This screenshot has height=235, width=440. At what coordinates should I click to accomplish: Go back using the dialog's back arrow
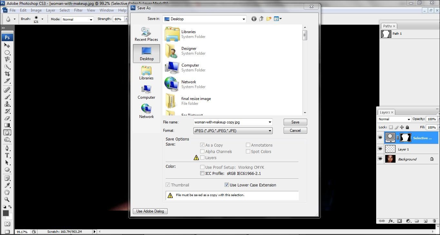click(254, 19)
